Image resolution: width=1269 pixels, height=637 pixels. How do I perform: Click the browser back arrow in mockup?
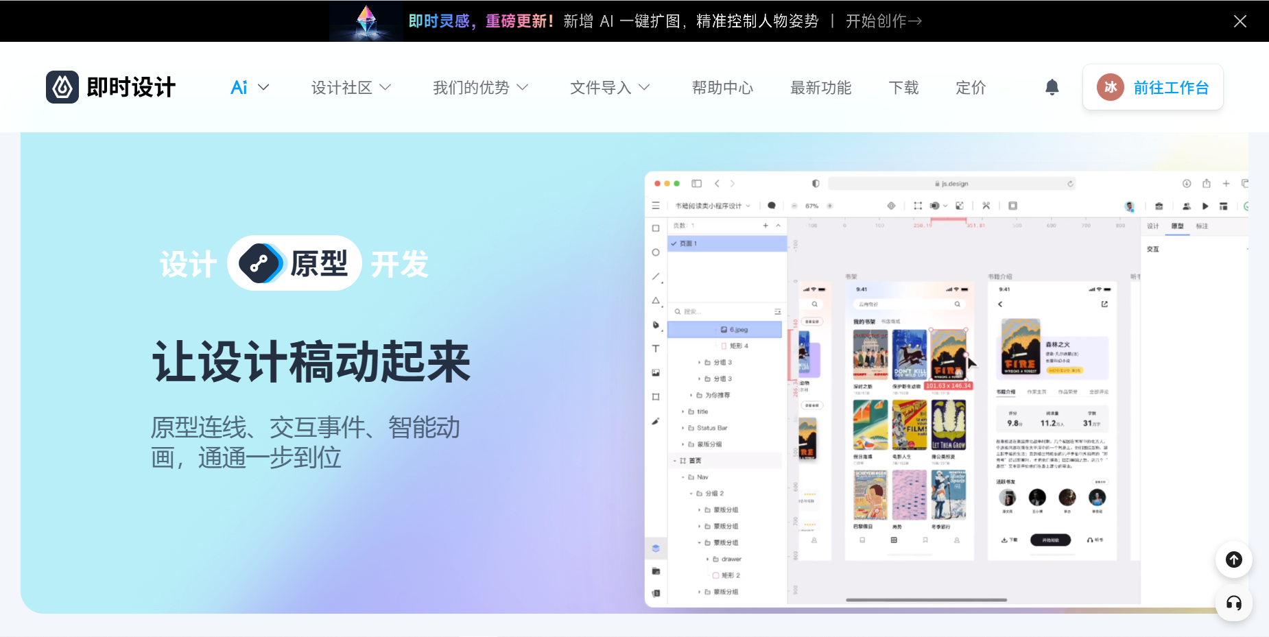pyautogui.click(x=717, y=184)
